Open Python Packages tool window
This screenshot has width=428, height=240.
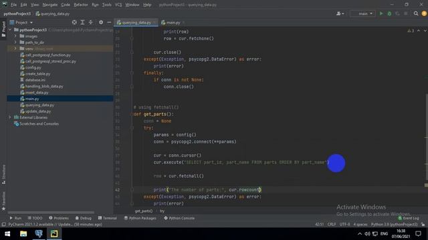140,218
